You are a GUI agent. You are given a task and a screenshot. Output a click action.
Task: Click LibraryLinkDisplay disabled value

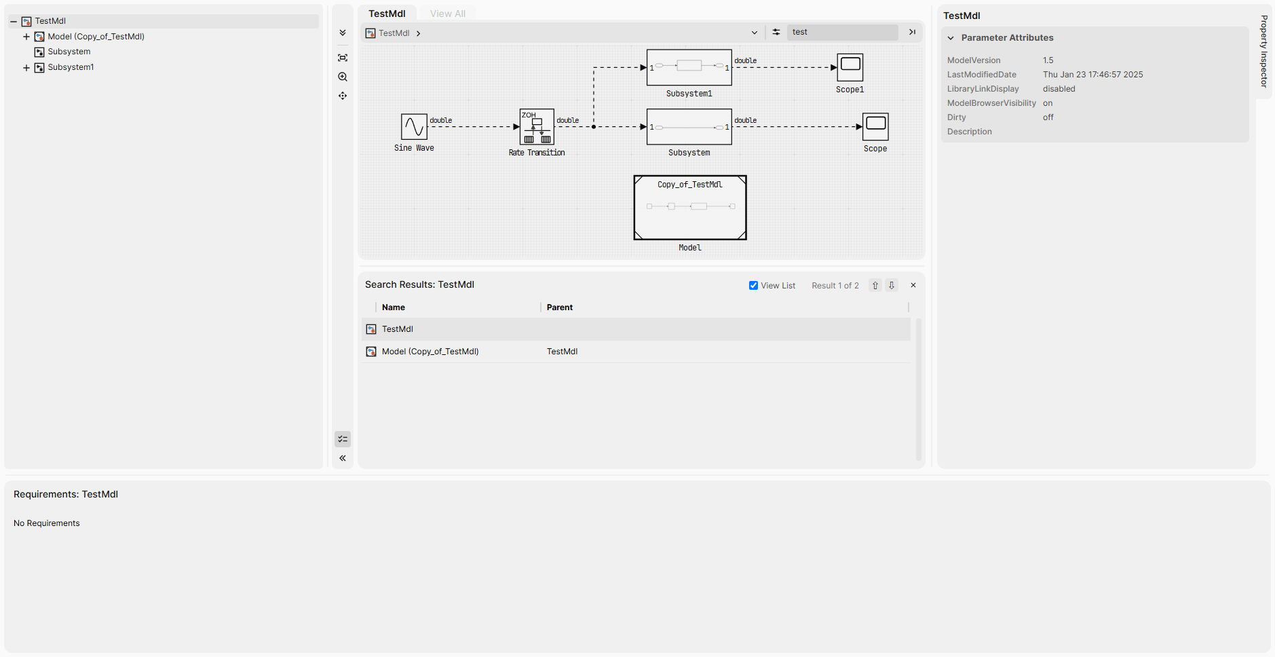click(1059, 89)
